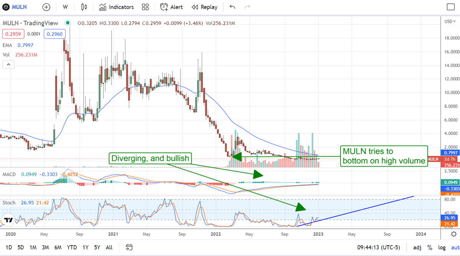Viewport: 460px width, 256px height.
Task: Toggle the log scale option
Action: click(x=442, y=247)
